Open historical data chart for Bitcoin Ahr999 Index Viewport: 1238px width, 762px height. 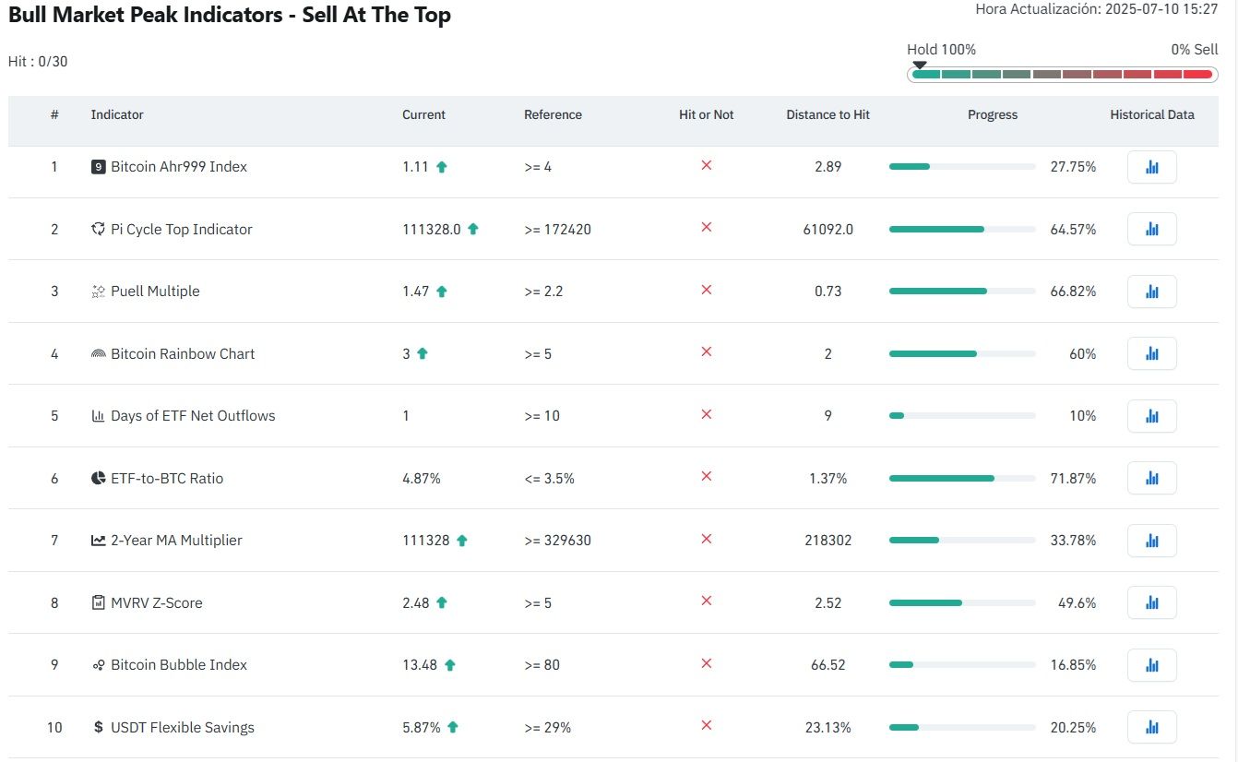tap(1151, 167)
